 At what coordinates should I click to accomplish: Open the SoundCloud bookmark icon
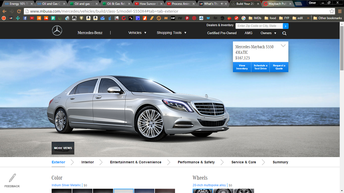(x=46, y=18)
